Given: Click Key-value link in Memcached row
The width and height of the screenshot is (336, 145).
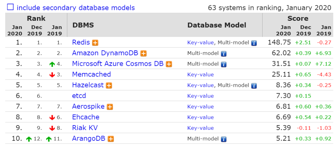Looking at the screenshot, I should coord(200,75).
